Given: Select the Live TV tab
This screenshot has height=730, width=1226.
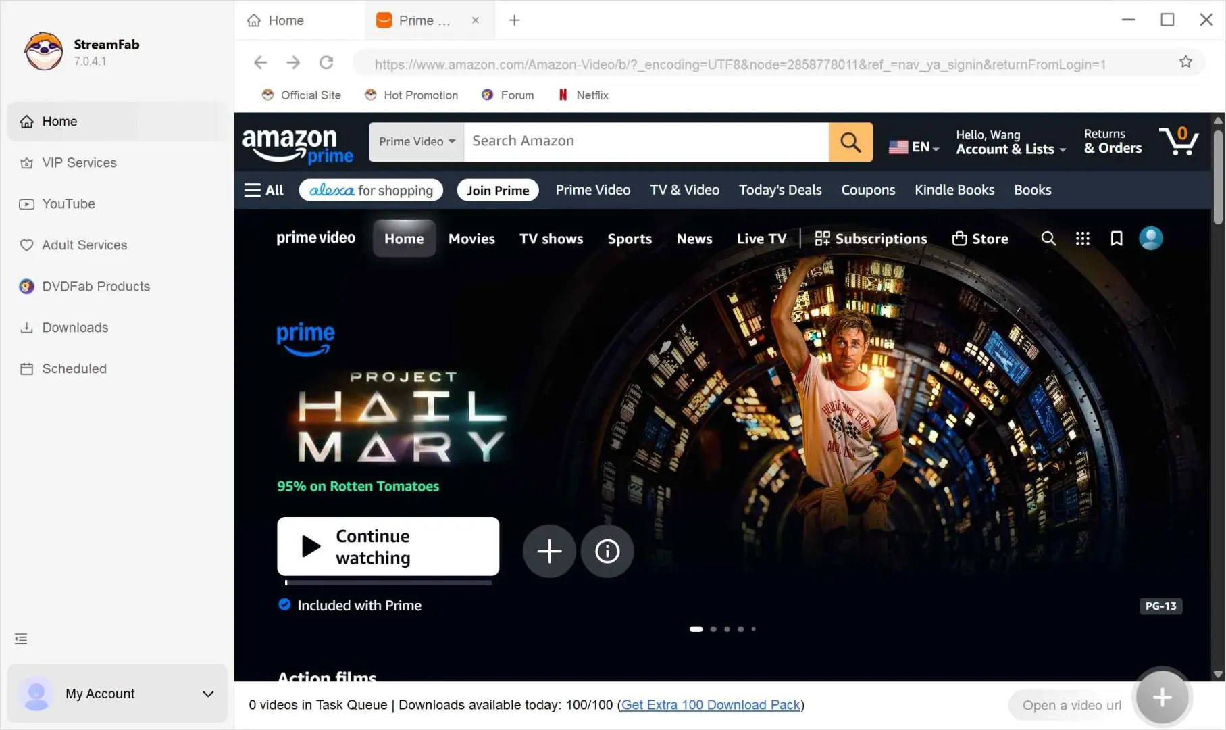Looking at the screenshot, I should pyautogui.click(x=761, y=239).
